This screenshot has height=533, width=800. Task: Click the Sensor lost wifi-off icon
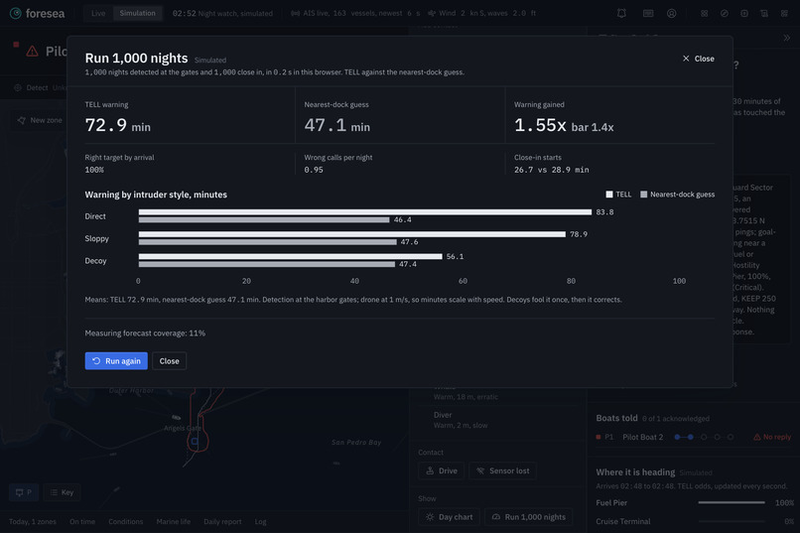pyautogui.click(x=480, y=470)
